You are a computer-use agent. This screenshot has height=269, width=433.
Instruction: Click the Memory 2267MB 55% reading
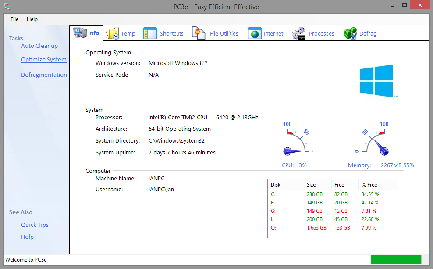(x=381, y=165)
